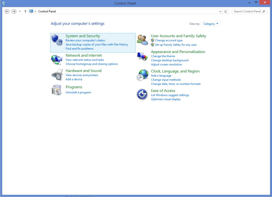
Task: Click Add a language link
Action: [161, 76]
